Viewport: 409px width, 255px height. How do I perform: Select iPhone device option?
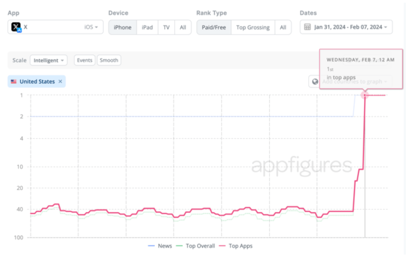[122, 27]
